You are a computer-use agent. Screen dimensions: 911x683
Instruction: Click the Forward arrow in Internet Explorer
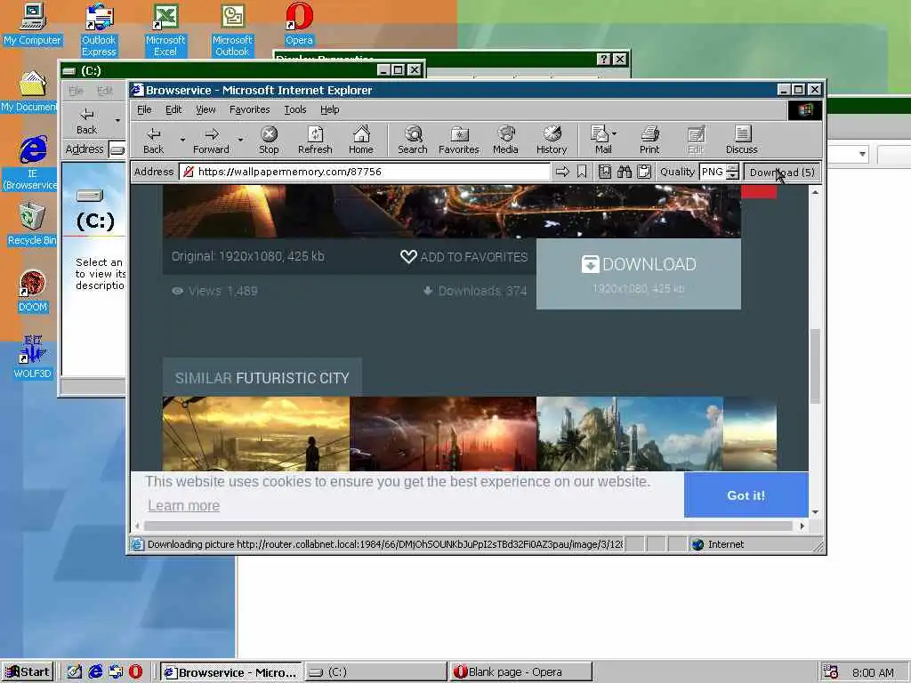(x=212, y=140)
